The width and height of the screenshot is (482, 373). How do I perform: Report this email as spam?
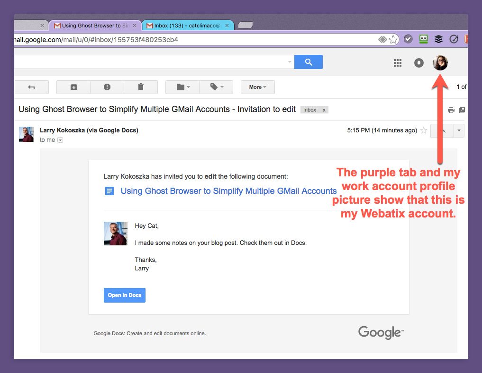(x=107, y=87)
